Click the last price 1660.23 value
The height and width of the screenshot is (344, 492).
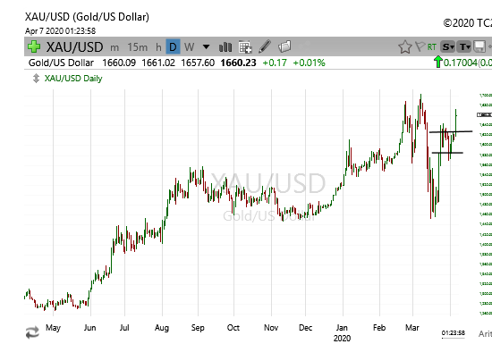238,63
